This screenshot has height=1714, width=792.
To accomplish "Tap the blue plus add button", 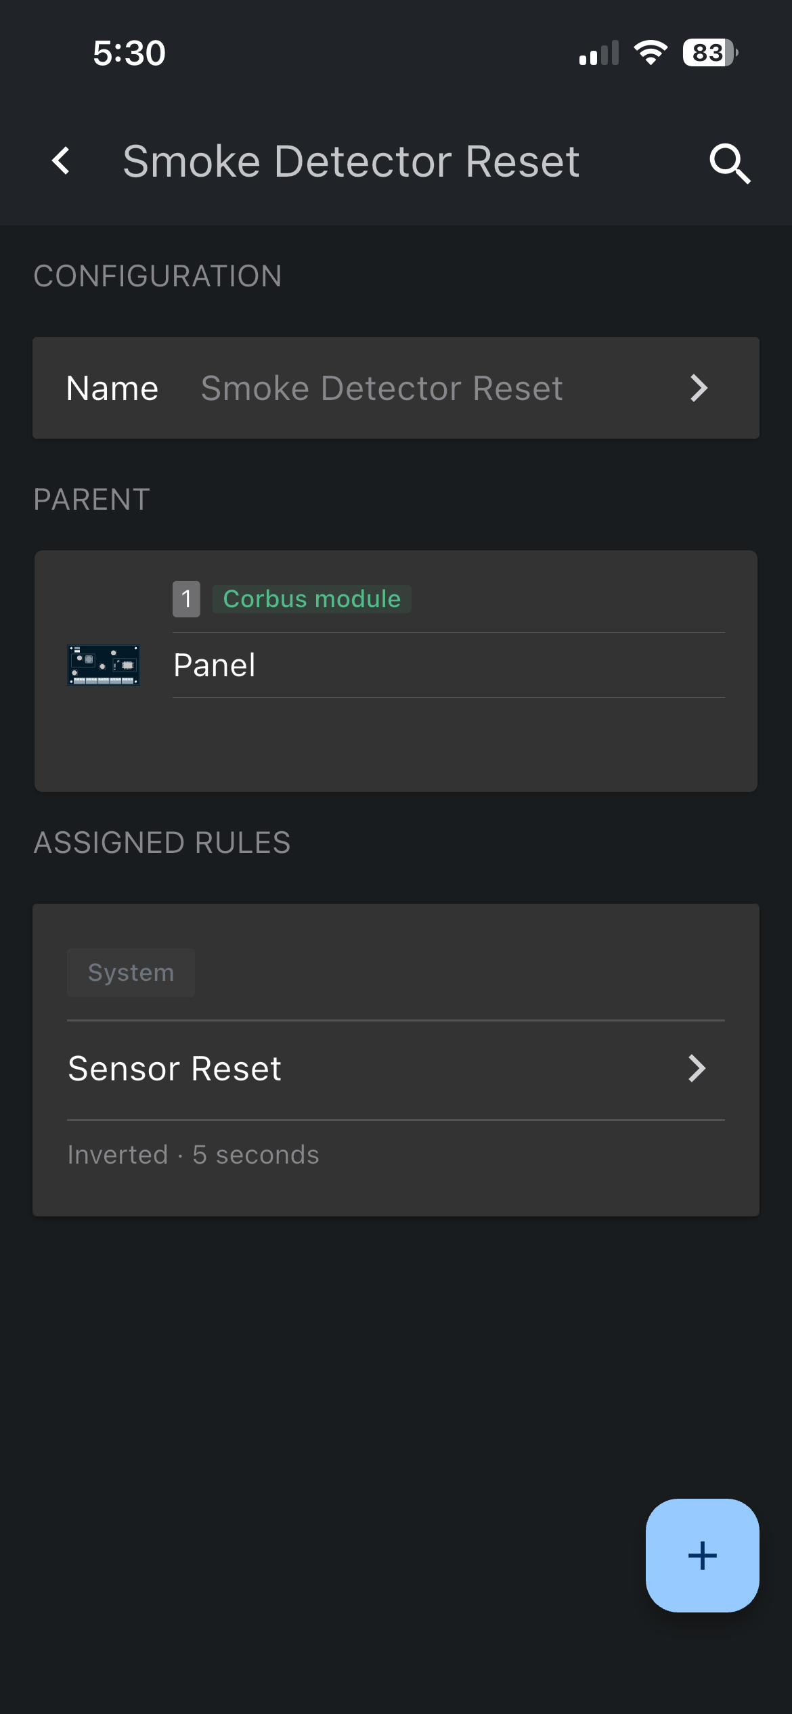I will point(702,1555).
